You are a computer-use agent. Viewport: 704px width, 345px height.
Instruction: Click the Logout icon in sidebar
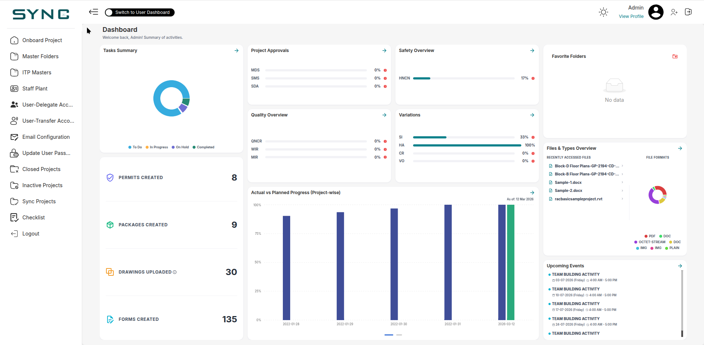pyautogui.click(x=14, y=234)
